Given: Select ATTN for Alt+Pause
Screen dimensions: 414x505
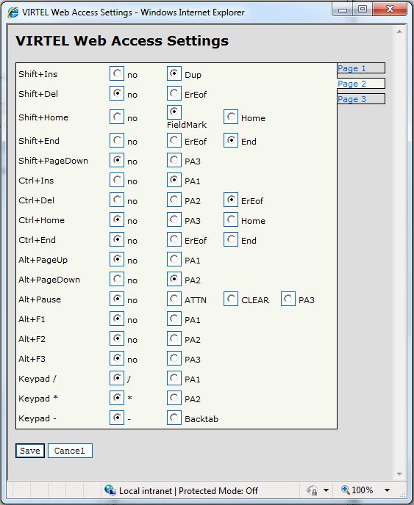Looking at the screenshot, I should (174, 299).
